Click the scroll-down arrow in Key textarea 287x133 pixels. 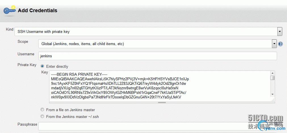click(272, 94)
